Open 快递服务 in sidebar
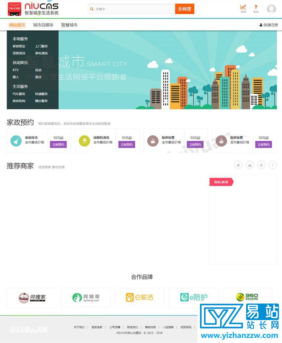Image resolution: width=282 pixels, height=343 pixels. click(41, 94)
